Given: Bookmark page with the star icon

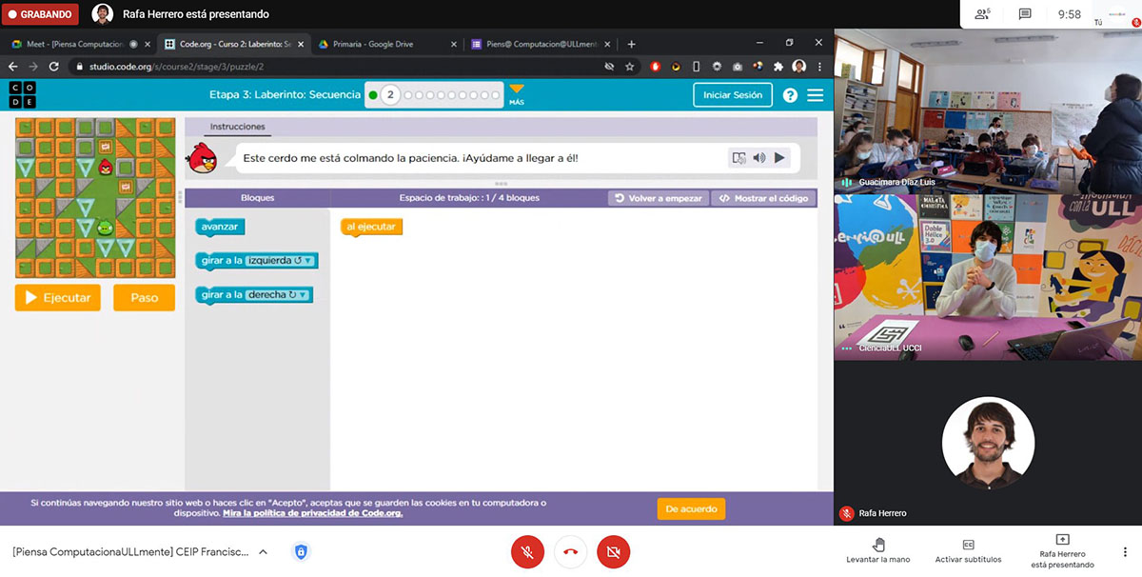Looking at the screenshot, I should pos(630,67).
